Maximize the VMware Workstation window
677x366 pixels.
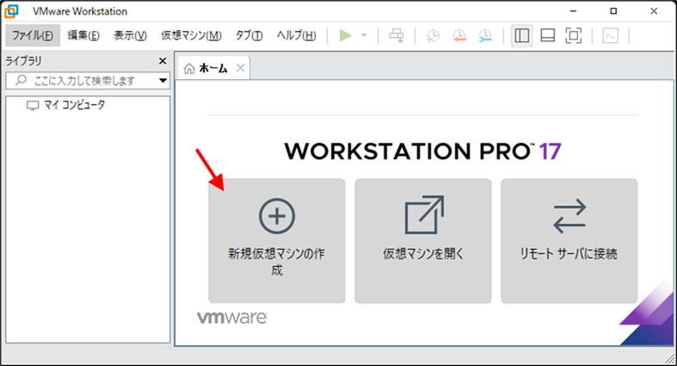click(613, 11)
